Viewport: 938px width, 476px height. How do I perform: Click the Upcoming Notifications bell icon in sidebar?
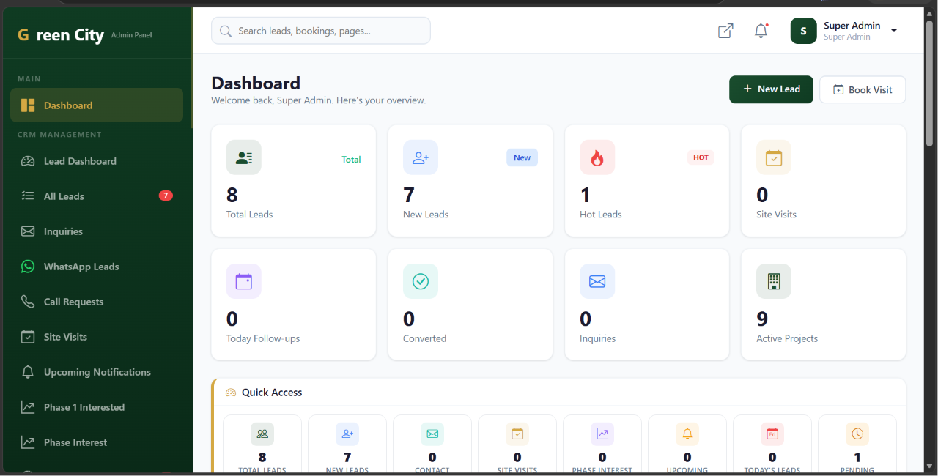pos(28,372)
